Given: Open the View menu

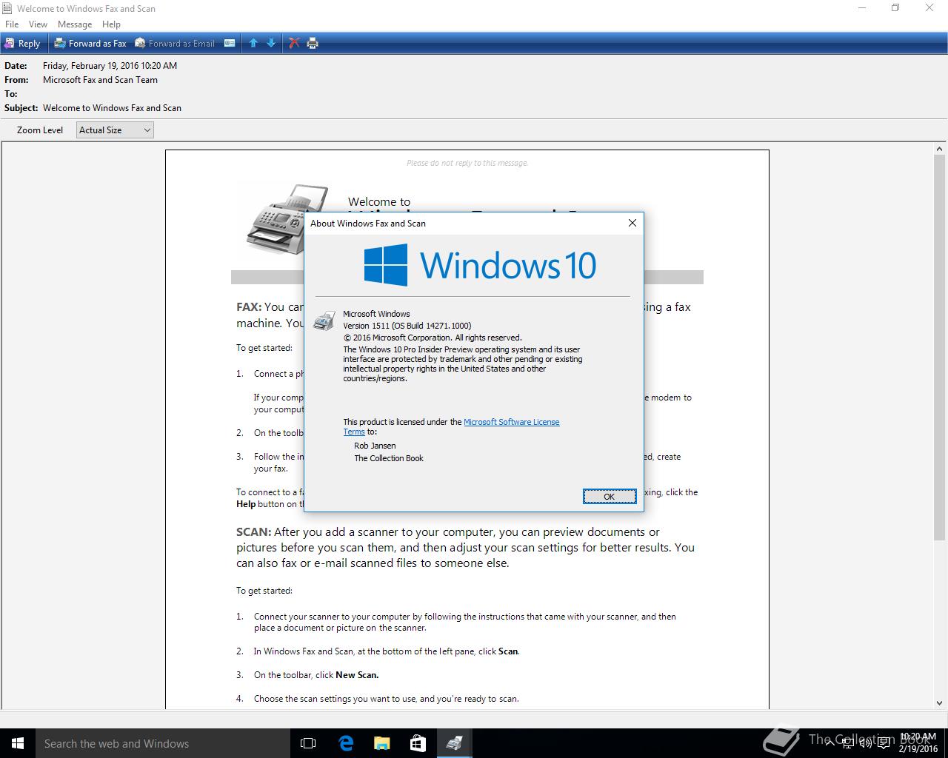Looking at the screenshot, I should [38, 24].
